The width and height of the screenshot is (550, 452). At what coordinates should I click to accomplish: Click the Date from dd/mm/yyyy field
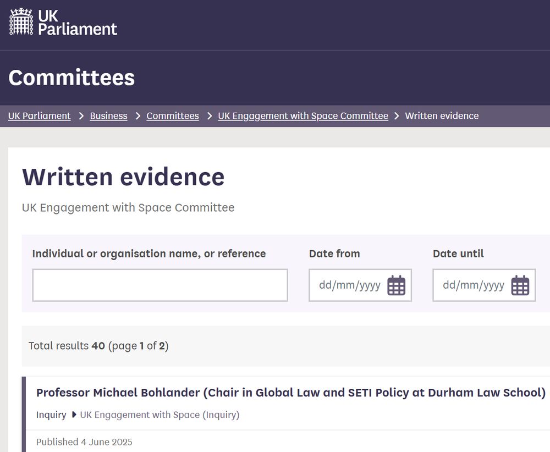tap(360, 285)
